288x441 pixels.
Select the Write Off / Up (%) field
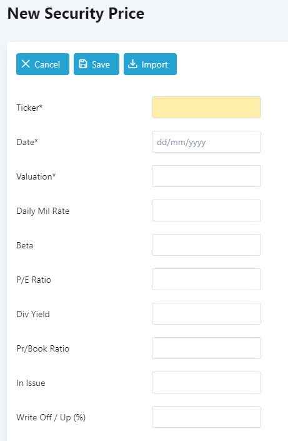(x=206, y=417)
